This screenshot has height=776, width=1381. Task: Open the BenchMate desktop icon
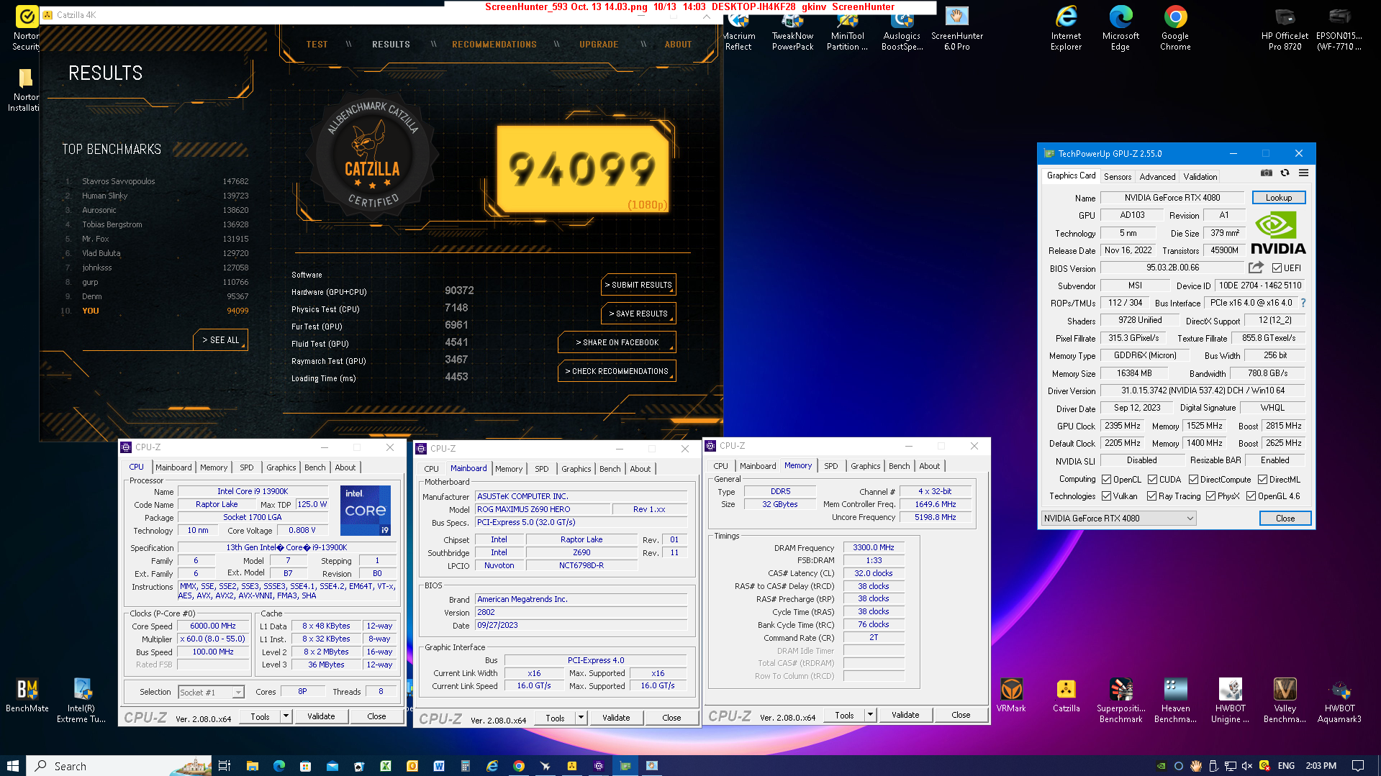click(27, 695)
